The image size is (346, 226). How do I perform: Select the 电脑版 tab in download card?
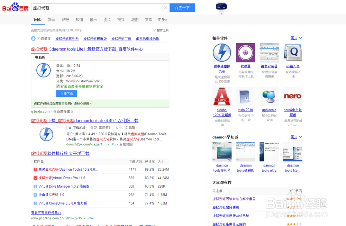pyautogui.click(x=40, y=57)
